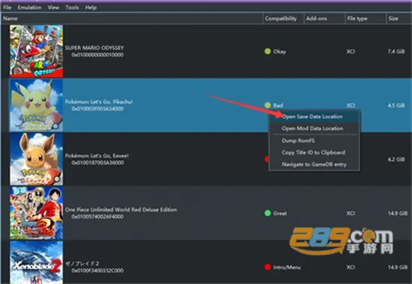
Task: Click XCI file type in Xenoblade row
Action: 351,268
